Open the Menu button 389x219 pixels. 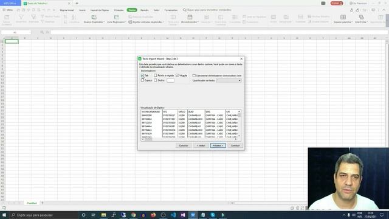pos(8,10)
